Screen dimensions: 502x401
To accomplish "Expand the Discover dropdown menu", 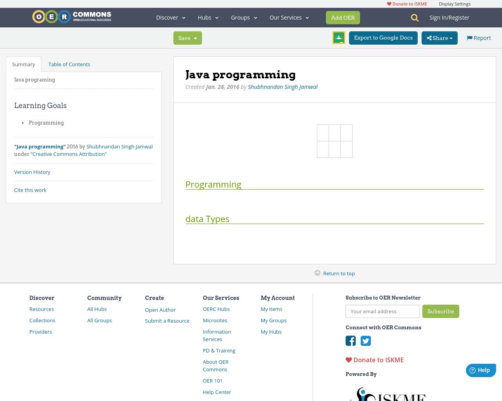I will pyautogui.click(x=171, y=18).
